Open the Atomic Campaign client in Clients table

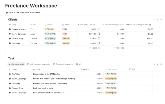click(19, 34)
